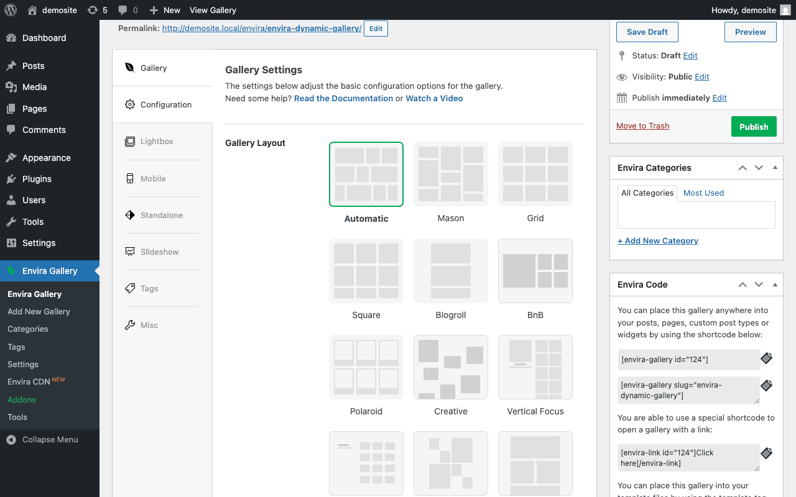Image resolution: width=796 pixels, height=497 pixels.
Task: Move Envira Categories panel down
Action: [x=759, y=168]
